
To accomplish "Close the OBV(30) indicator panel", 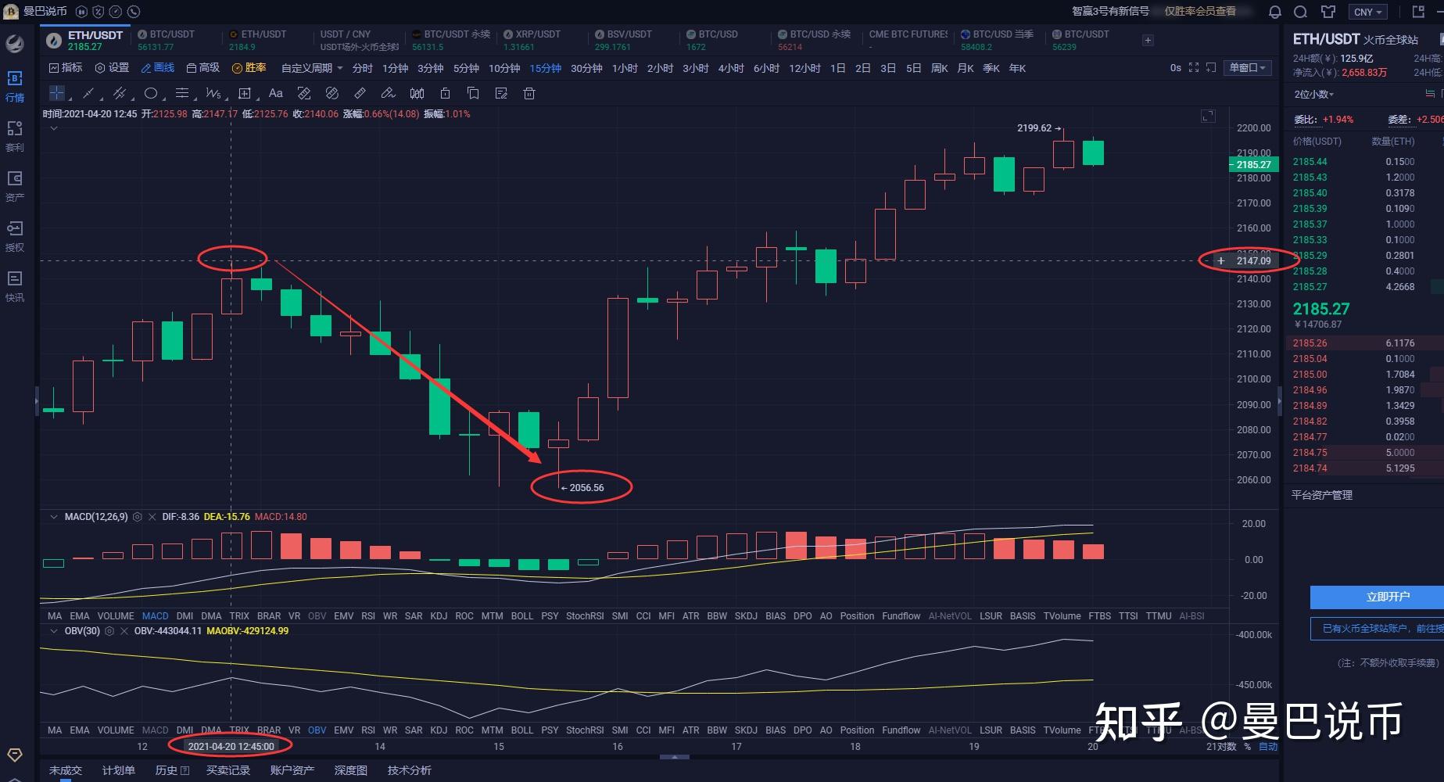I will pos(124,631).
